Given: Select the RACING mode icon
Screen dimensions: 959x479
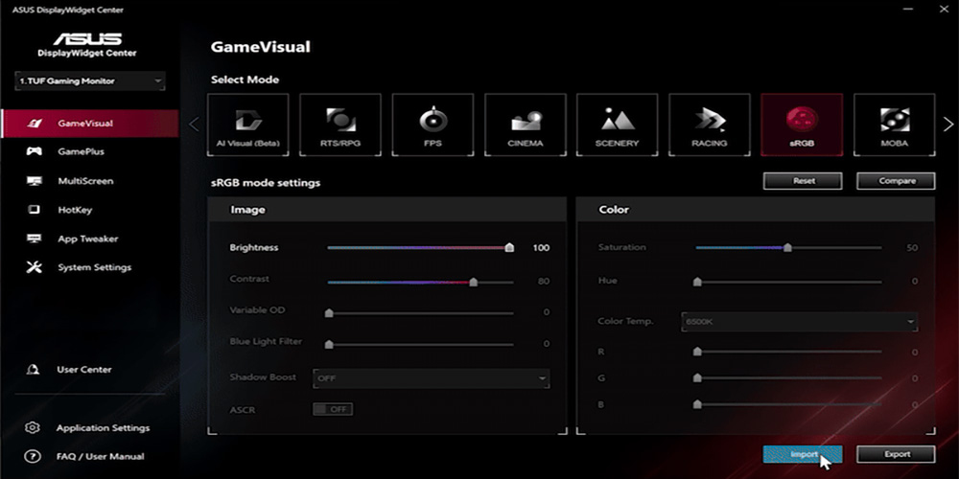Looking at the screenshot, I should point(710,125).
